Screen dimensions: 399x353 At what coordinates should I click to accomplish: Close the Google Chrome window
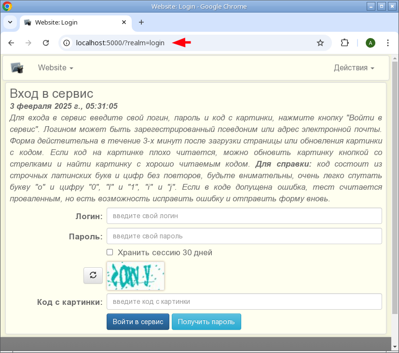pyautogui.click(x=392, y=6)
